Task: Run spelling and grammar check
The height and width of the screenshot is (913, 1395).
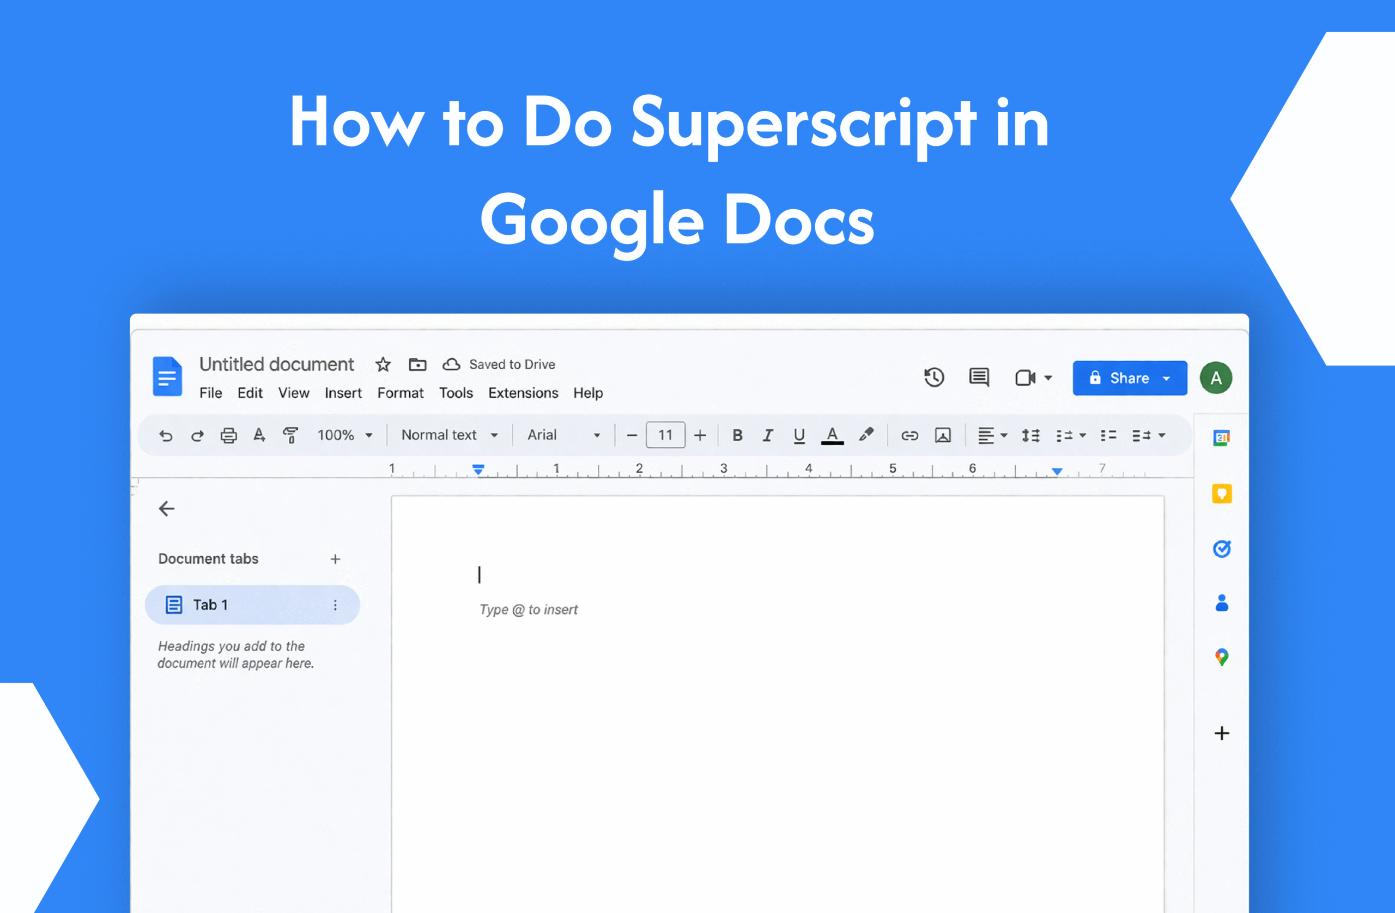Action: (x=259, y=435)
